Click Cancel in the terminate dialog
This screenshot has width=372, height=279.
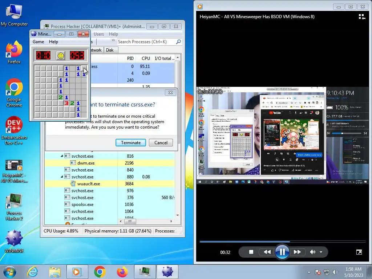[x=161, y=142]
